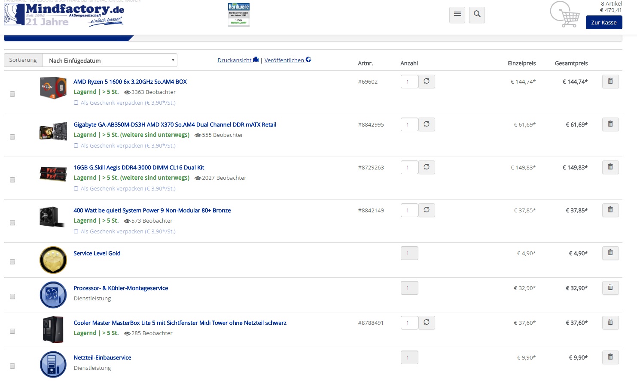Select the AMD Ryzen 5 1600 row checkbox
Viewport: 637px width, 381px height.
tap(12, 94)
